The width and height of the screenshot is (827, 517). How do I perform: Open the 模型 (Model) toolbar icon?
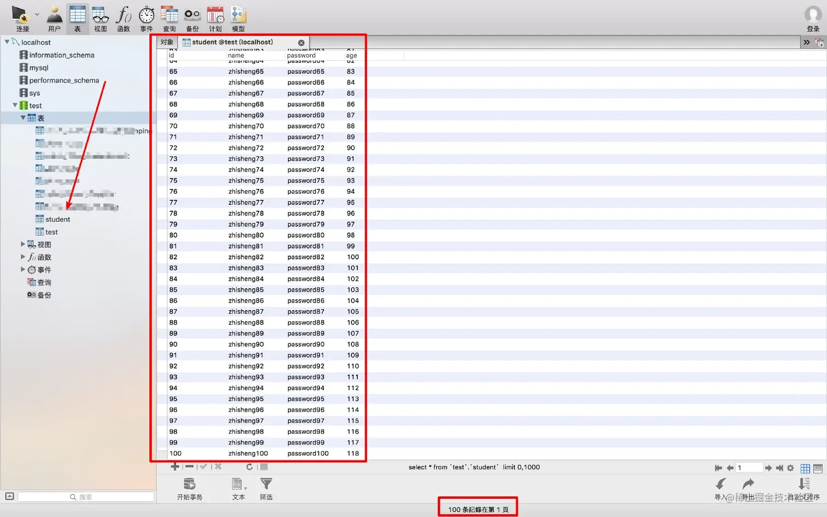click(x=238, y=18)
